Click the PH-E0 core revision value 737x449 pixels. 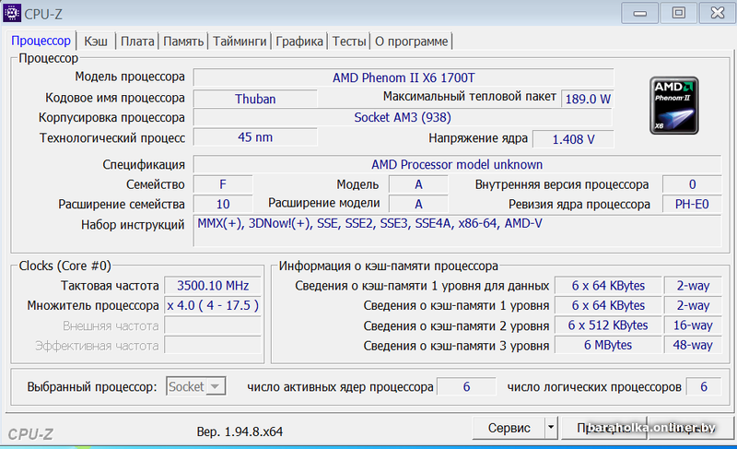692,204
